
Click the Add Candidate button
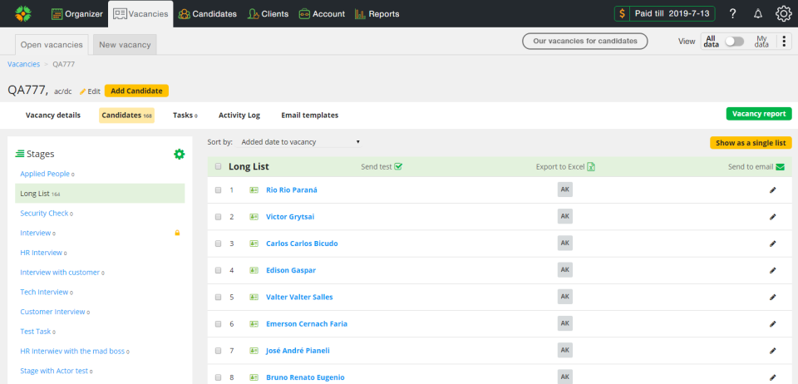tap(136, 91)
